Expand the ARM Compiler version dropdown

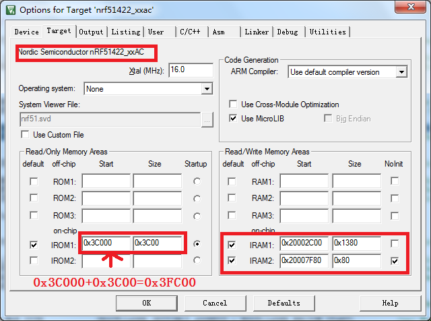(401, 72)
